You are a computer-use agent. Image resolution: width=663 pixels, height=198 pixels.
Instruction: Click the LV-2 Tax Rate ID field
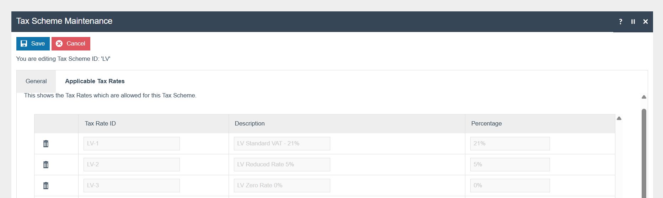pos(132,165)
